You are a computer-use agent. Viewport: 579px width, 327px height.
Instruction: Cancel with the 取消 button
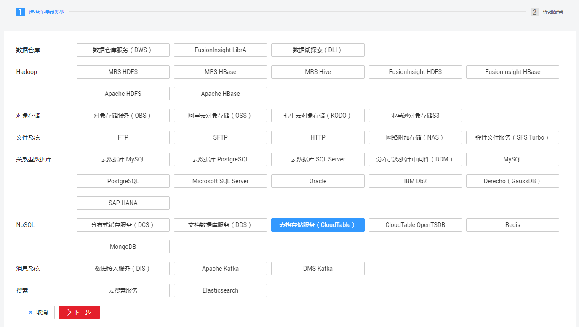[x=37, y=312]
